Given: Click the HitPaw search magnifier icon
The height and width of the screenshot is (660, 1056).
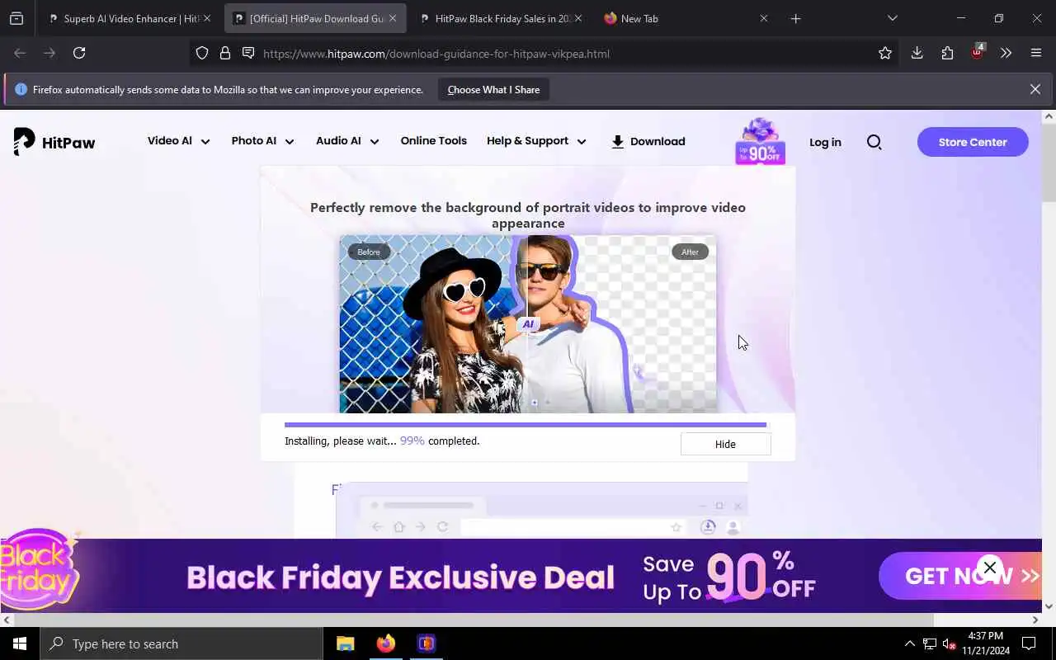Looking at the screenshot, I should pyautogui.click(x=874, y=142).
